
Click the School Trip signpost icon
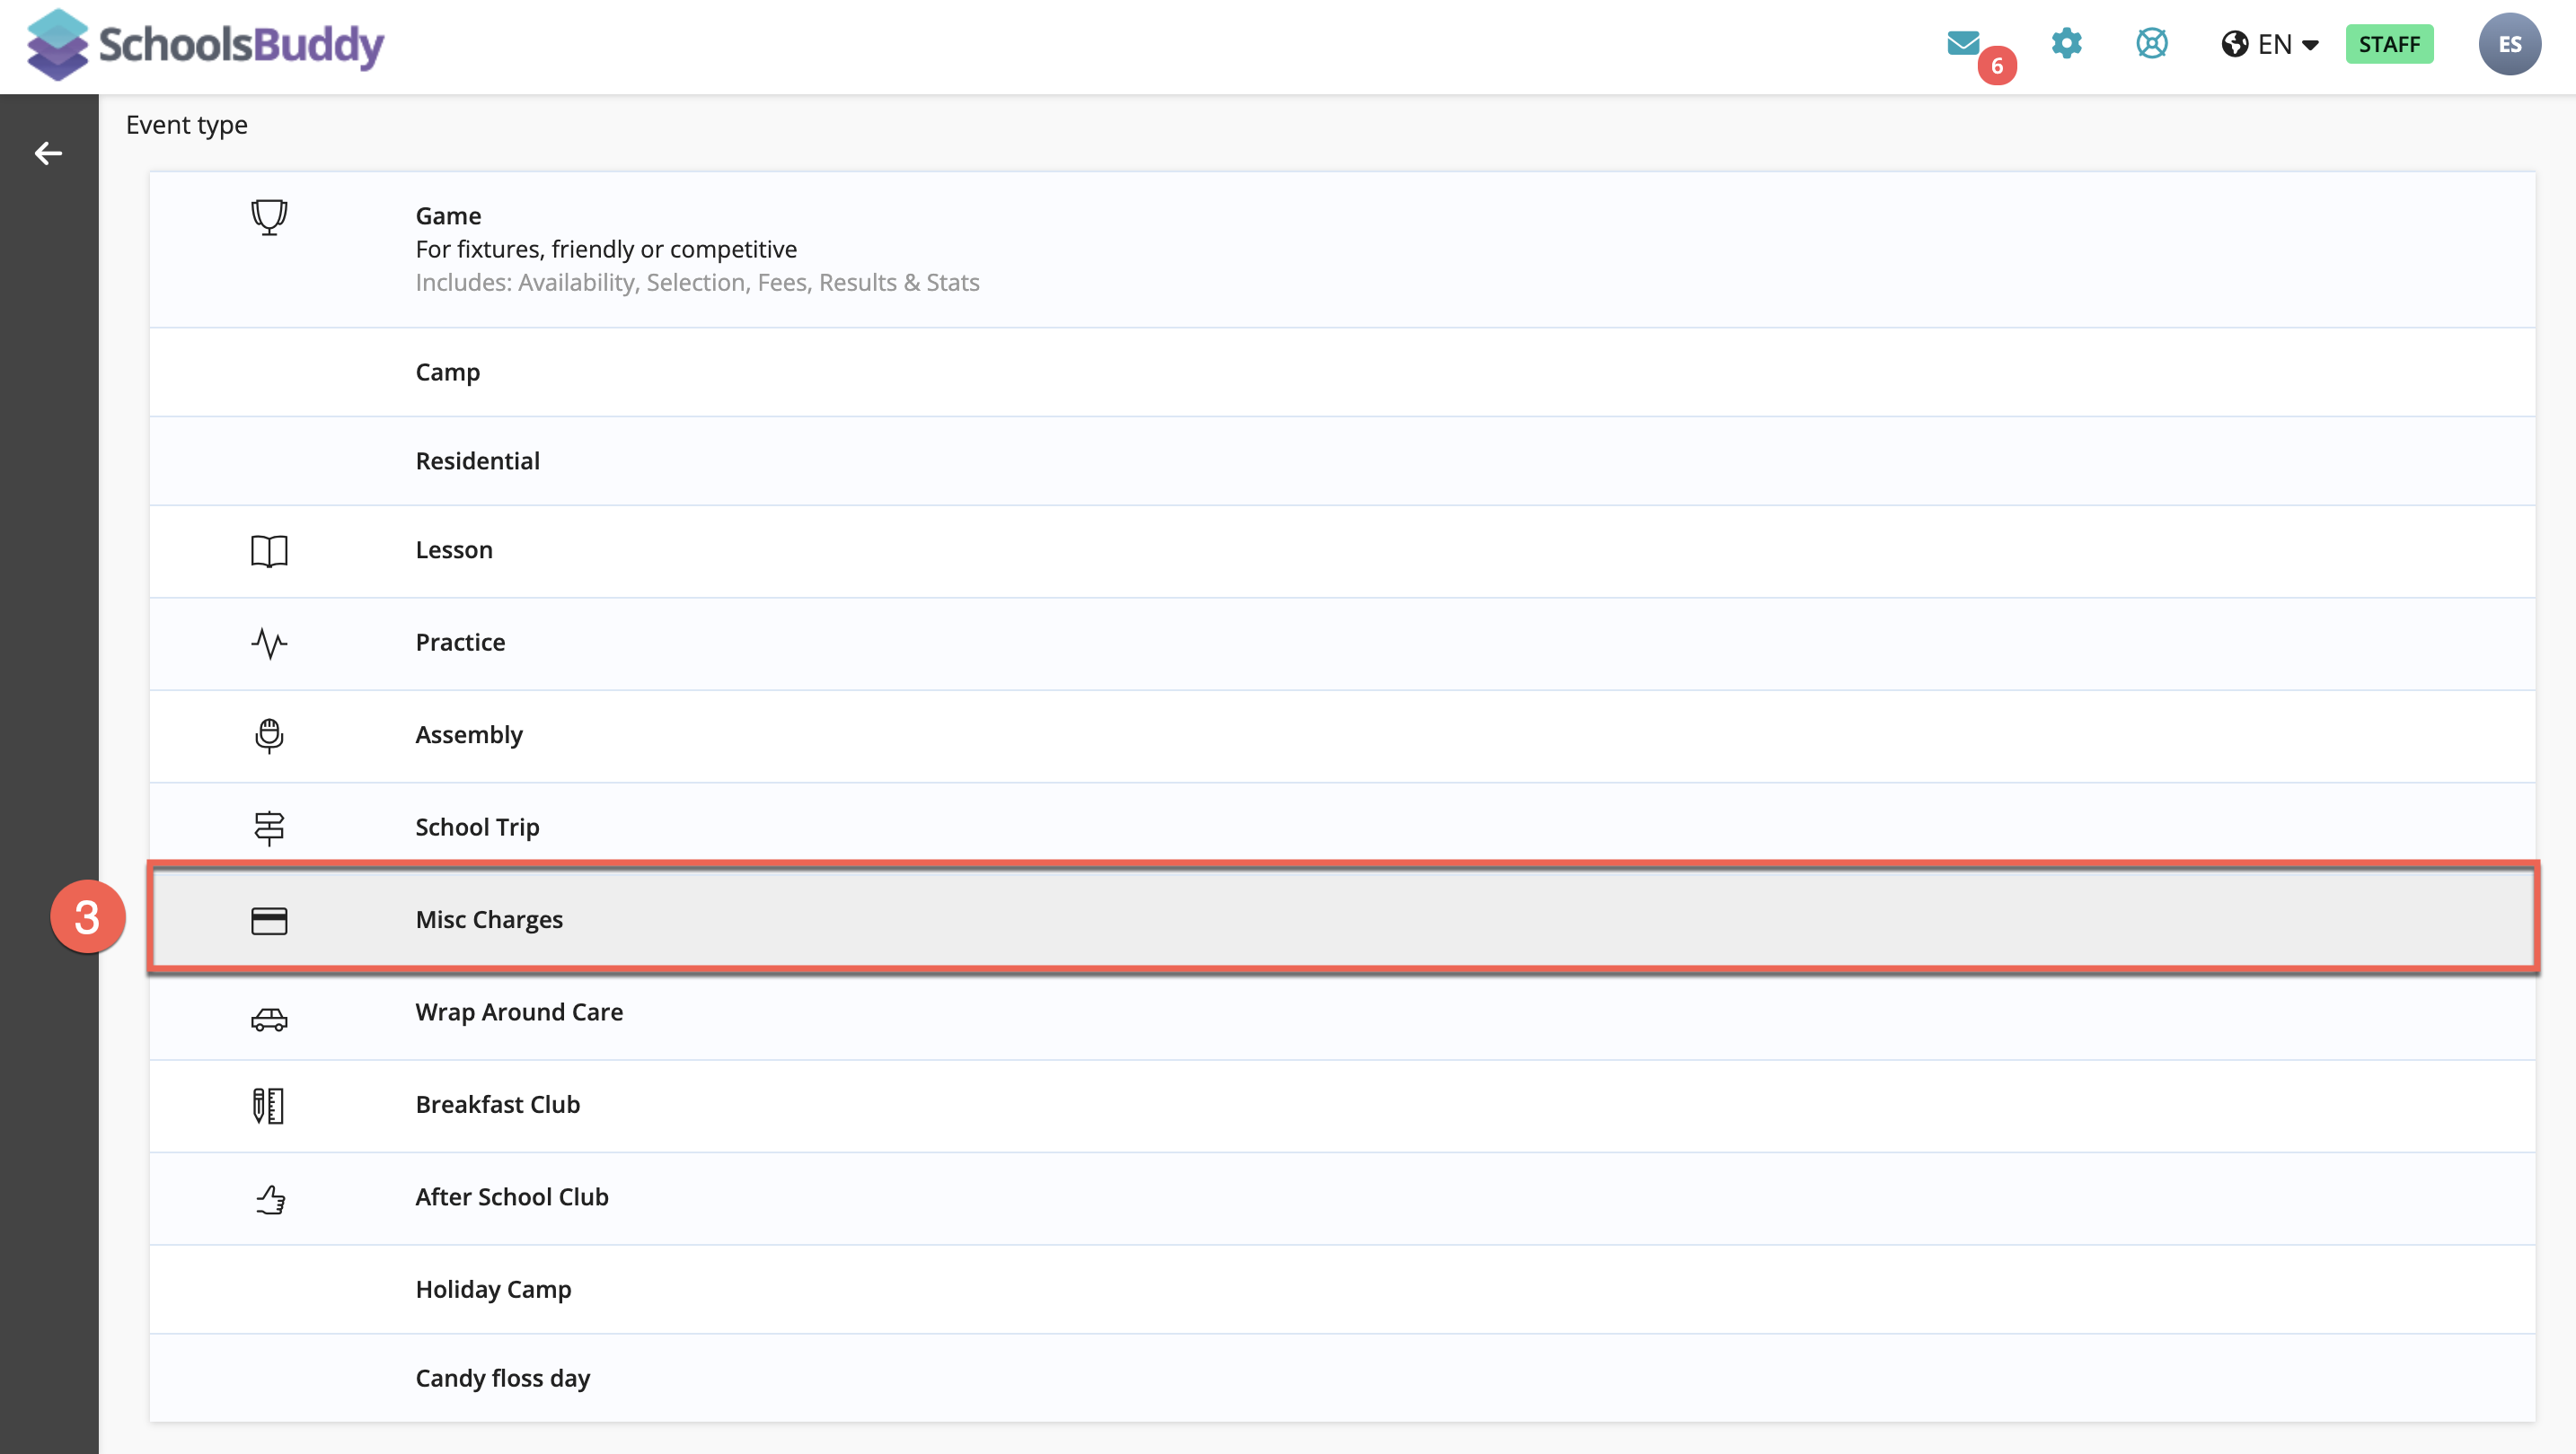tap(269, 828)
